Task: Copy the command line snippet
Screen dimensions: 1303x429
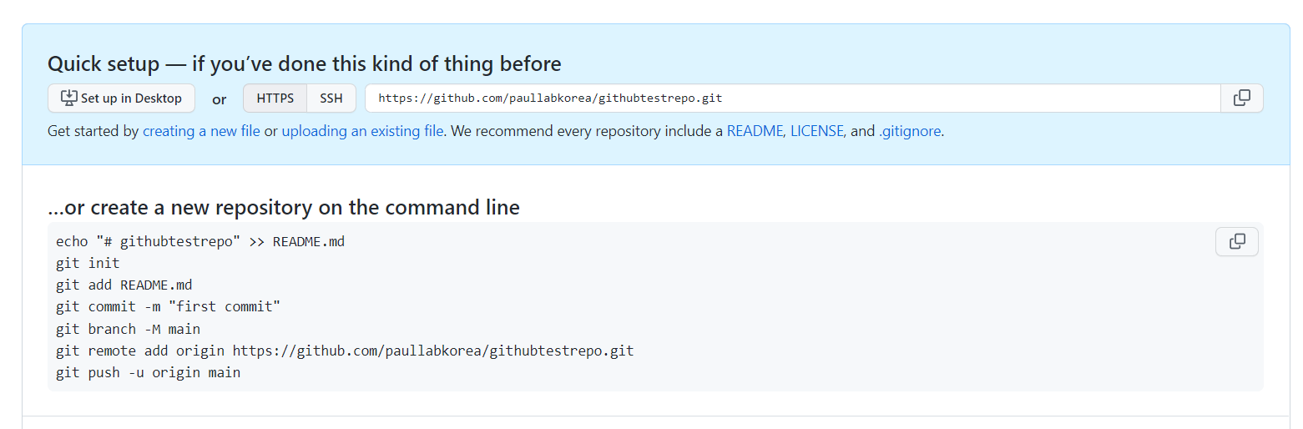Action: click(1237, 242)
